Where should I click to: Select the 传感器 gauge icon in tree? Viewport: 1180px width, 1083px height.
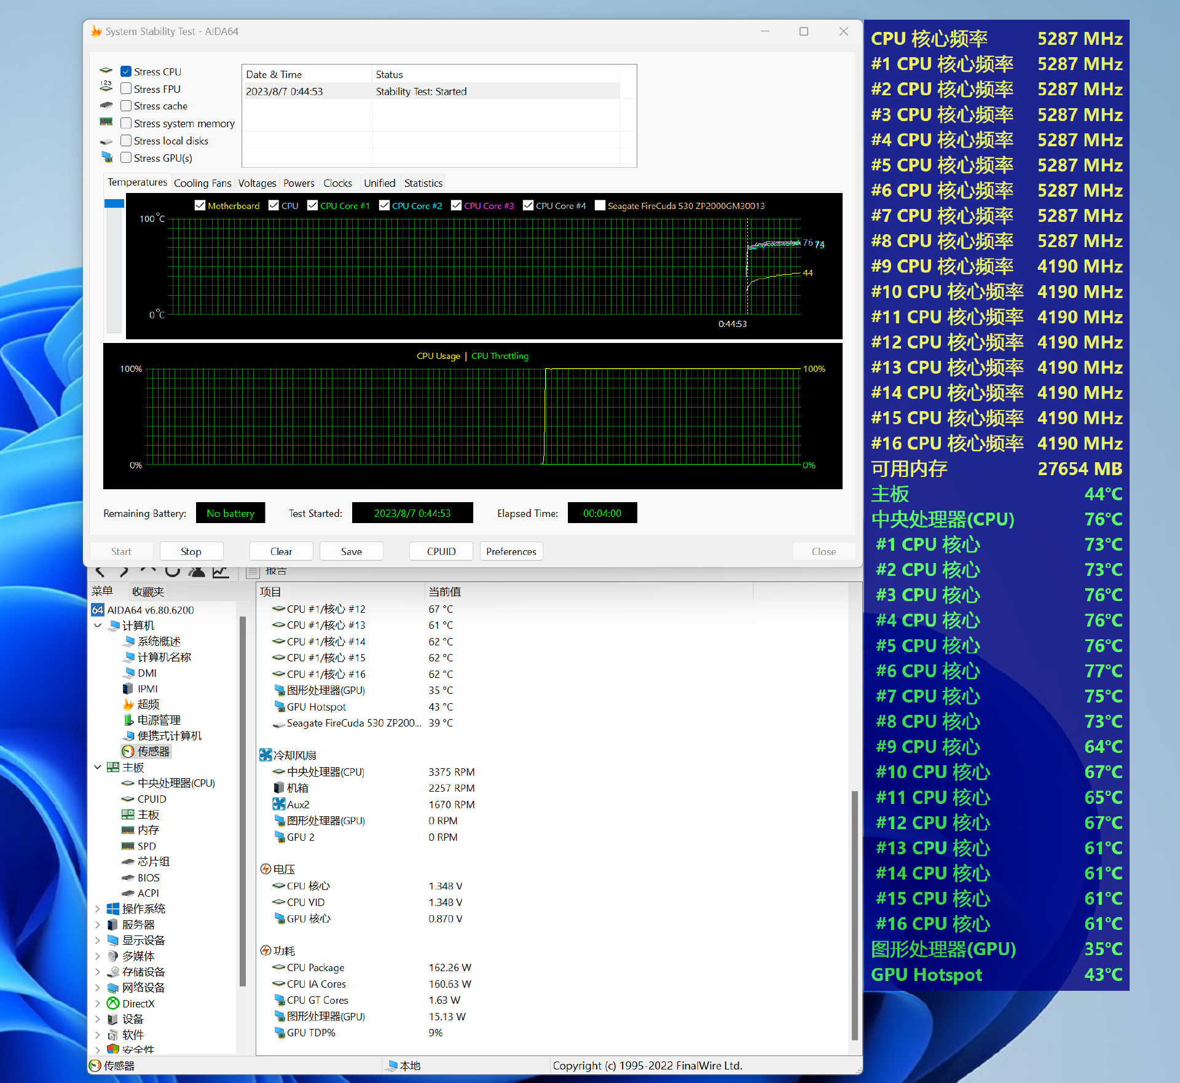pyautogui.click(x=128, y=751)
